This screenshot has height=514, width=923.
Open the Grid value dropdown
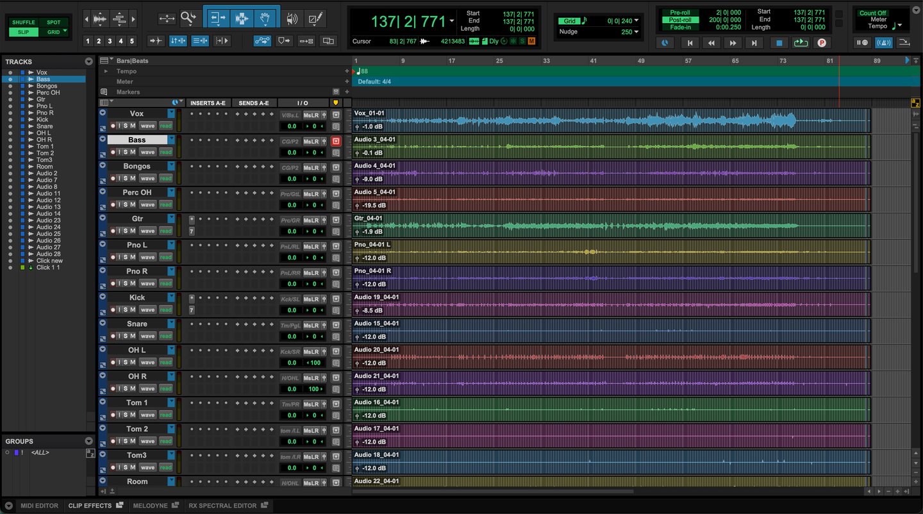click(x=636, y=21)
